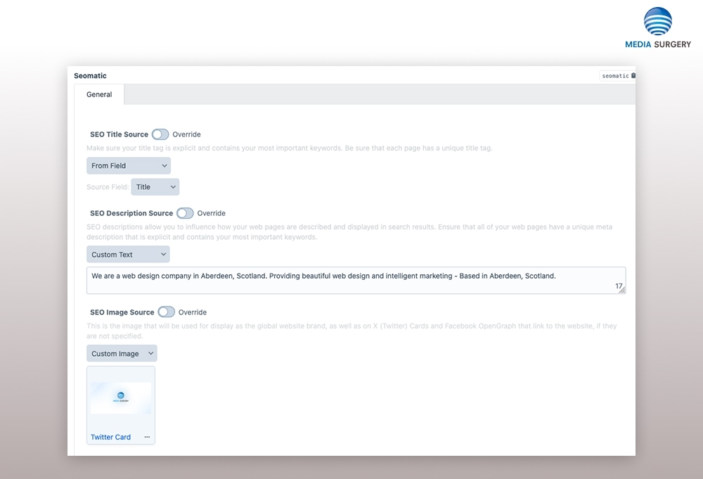Click the chevron on the Custom Image dropdown
703x479 pixels.
150,353
